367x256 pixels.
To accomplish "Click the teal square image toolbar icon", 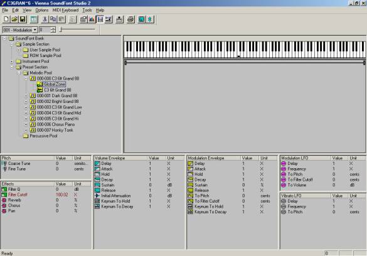I will point(141,19).
